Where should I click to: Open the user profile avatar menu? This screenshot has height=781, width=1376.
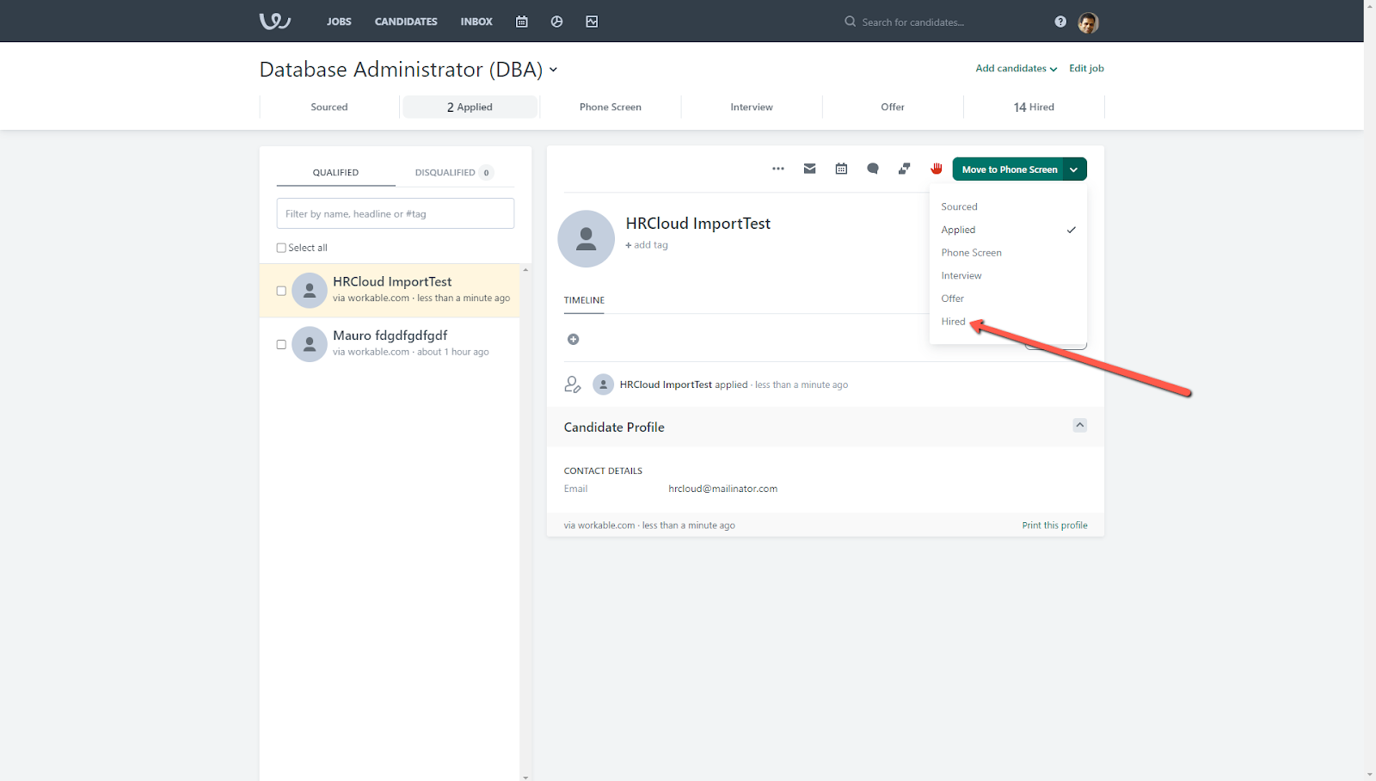coord(1088,22)
